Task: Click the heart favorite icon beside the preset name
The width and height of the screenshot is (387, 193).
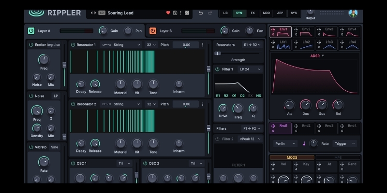Action: tap(168, 13)
